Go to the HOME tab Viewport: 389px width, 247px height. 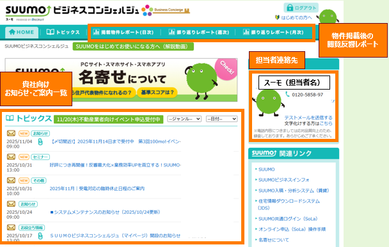pos(22,32)
